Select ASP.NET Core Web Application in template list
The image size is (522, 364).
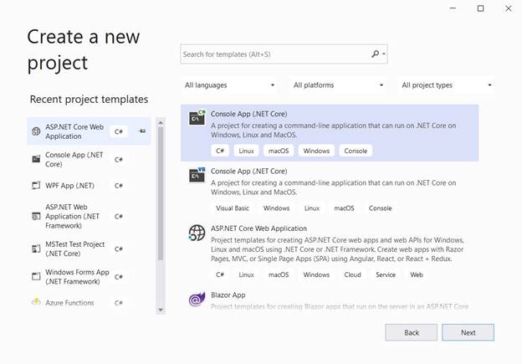click(x=258, y=228)
